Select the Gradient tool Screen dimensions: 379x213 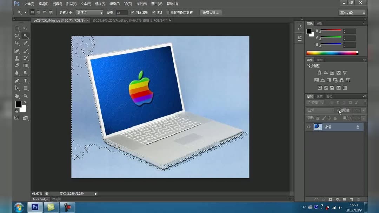(26, 66)
